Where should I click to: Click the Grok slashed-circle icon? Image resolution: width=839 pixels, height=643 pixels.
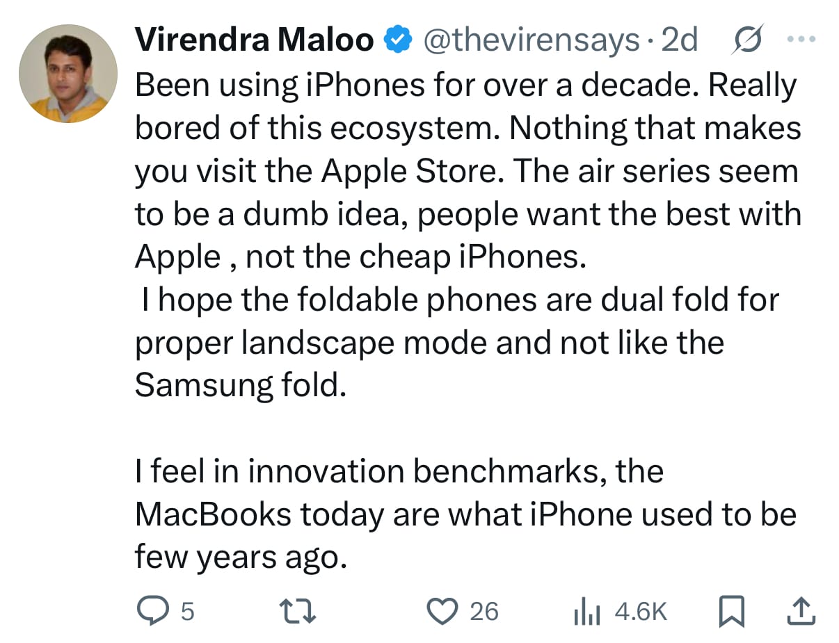[748, 40]
